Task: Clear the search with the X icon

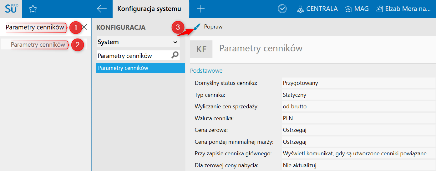Action: 84,27
